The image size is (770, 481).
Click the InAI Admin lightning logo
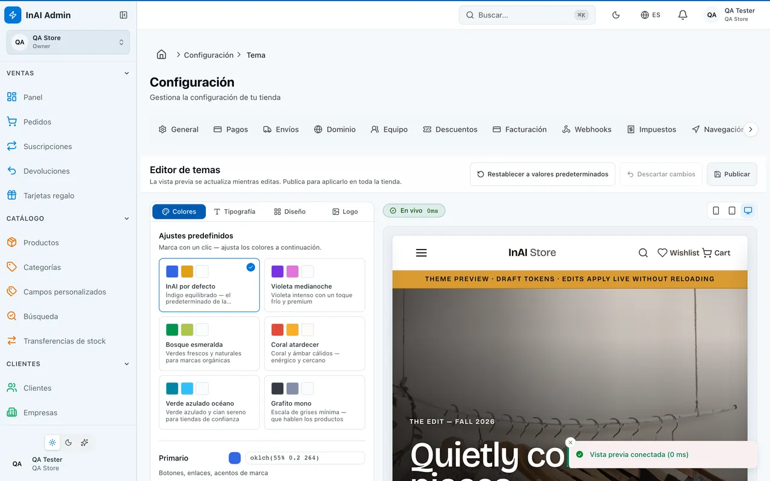click(x=13, y=15)
